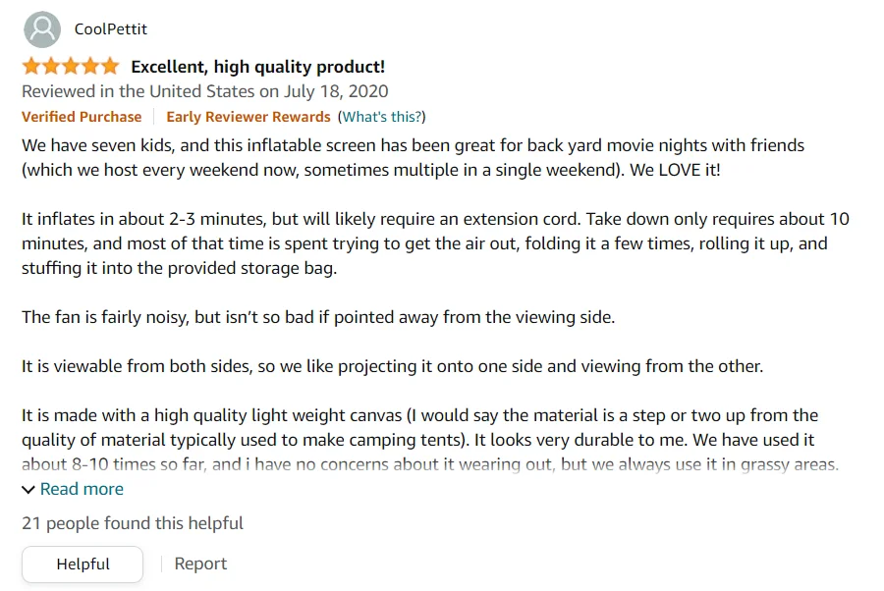The height and width of the screenshot is (591, 884).
Task: Click the CoolPettit profile avatar icon
Action: [41, 29]
